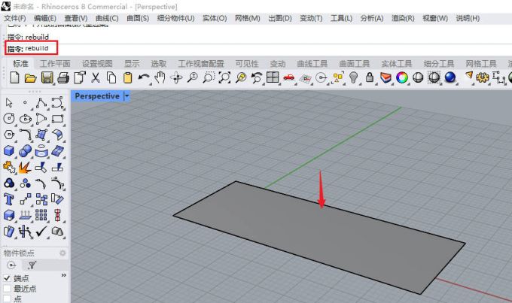
Task: Switch to the 设置视图 toolbar tab
Action: pyautogui.click(x=97, y=64)
